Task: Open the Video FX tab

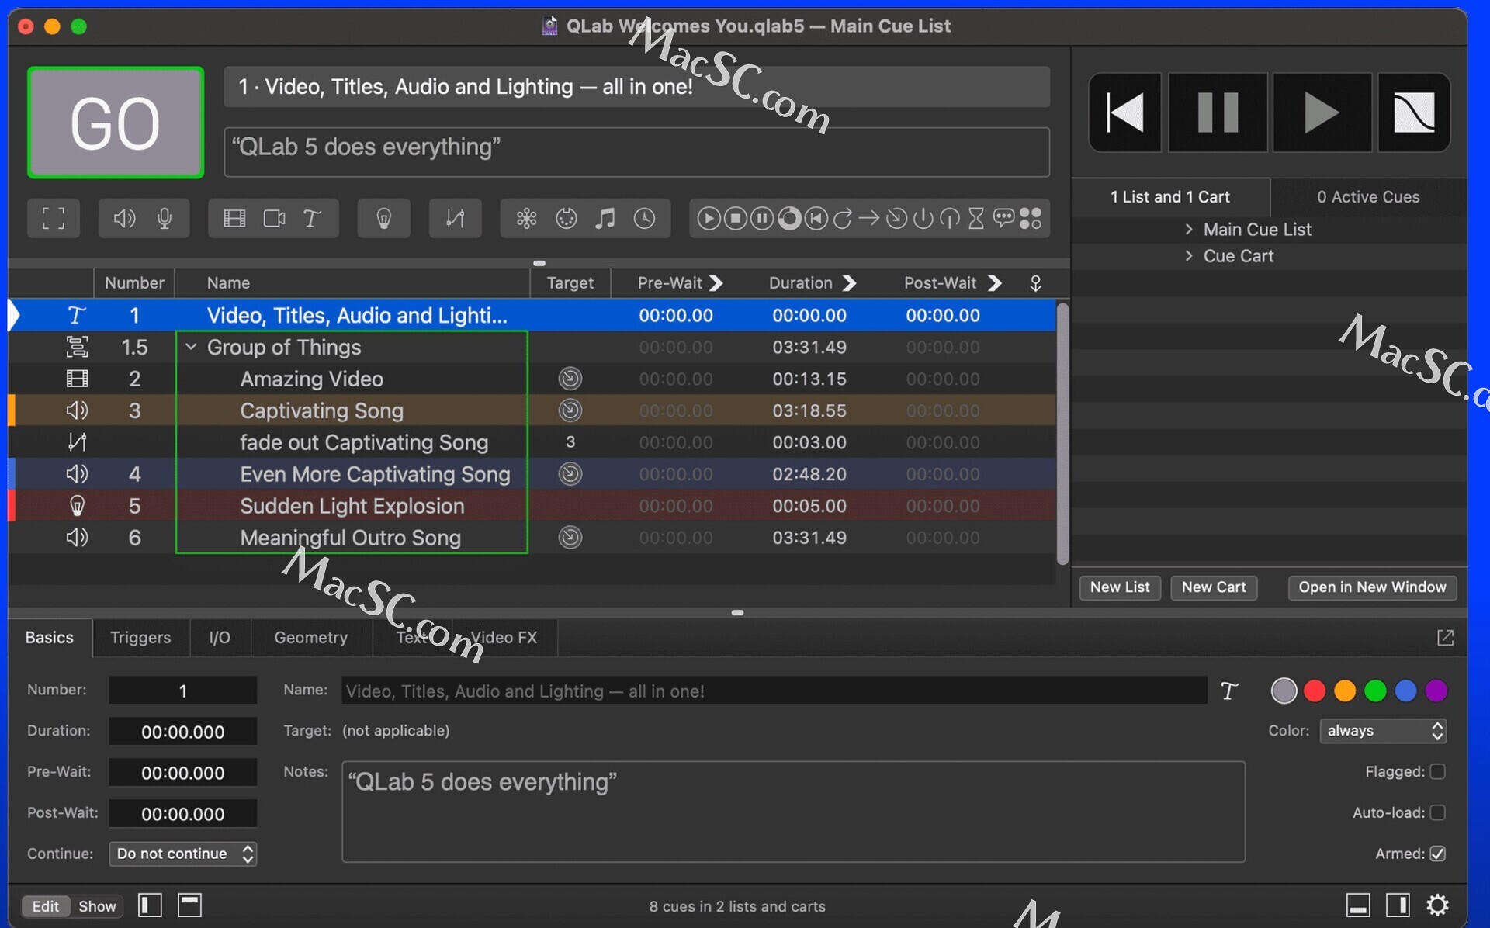Action: pyautogui.click(x=504, y=638)
